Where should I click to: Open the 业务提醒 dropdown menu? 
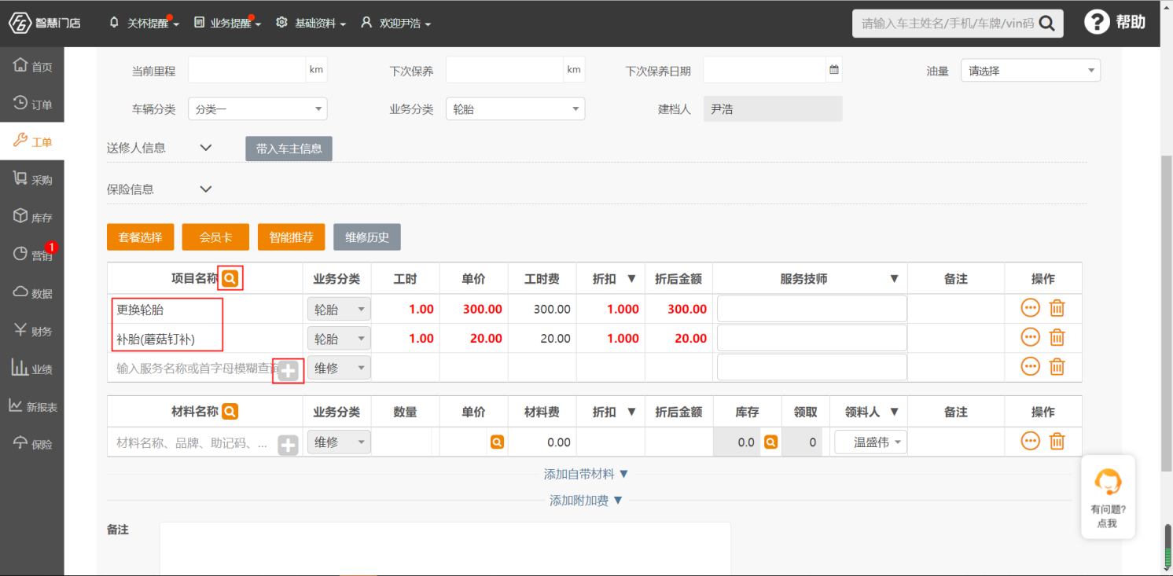coord(227,24)
